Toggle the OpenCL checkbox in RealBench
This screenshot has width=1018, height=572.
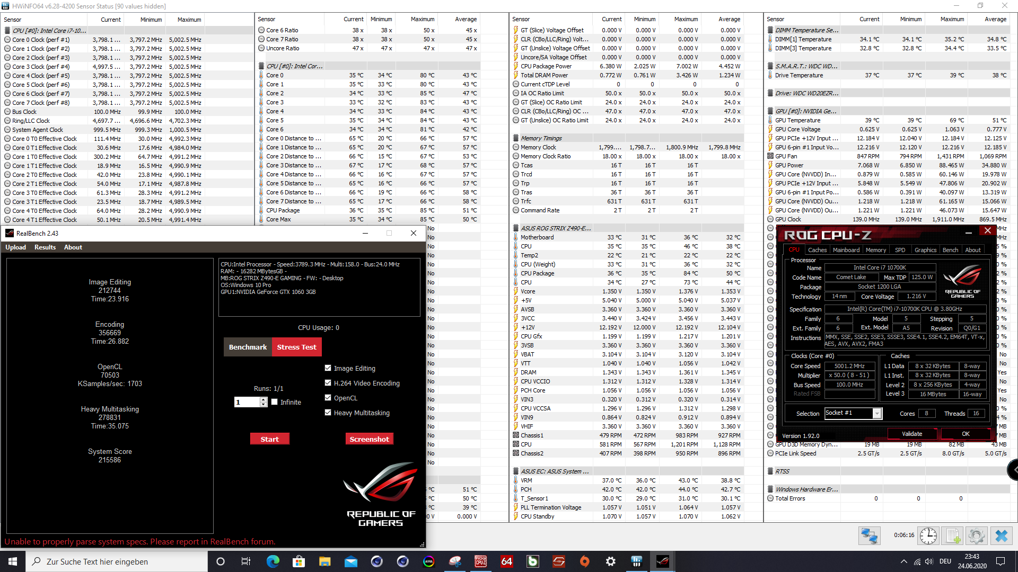pyautogui.click(x=328, y=398)
